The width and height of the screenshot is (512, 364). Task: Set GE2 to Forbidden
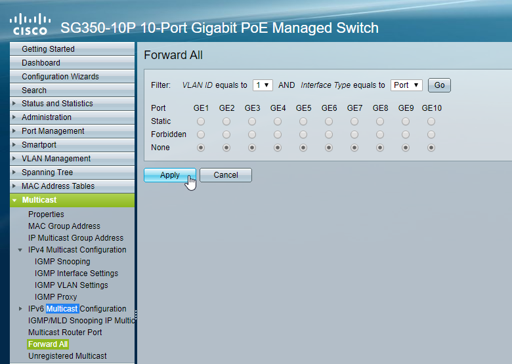click(x=226, y=134)
